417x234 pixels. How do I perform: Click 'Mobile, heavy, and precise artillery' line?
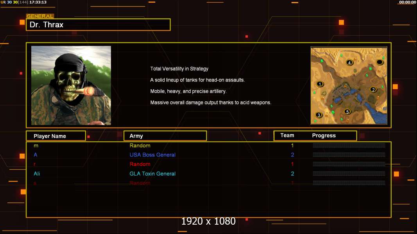click(x=188, y=91)
